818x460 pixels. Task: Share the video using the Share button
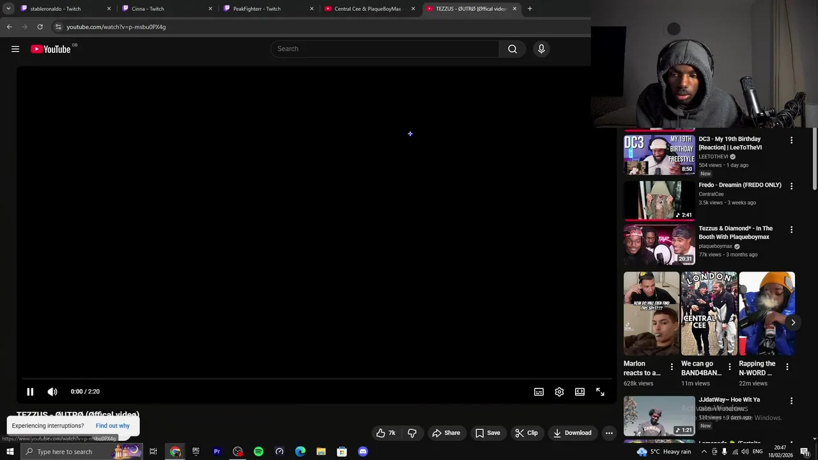(446, 433)
